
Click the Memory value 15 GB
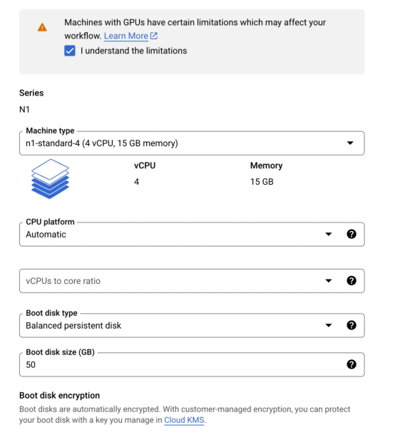pos(262,182)
